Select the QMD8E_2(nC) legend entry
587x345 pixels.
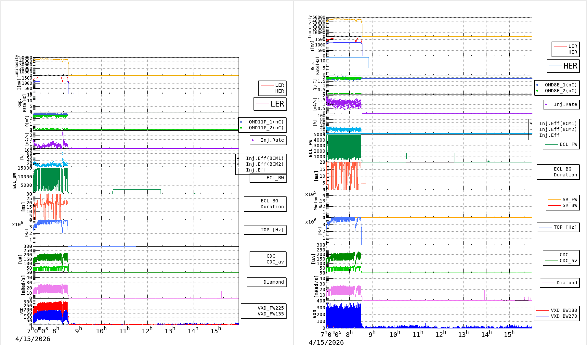[560, 91]
